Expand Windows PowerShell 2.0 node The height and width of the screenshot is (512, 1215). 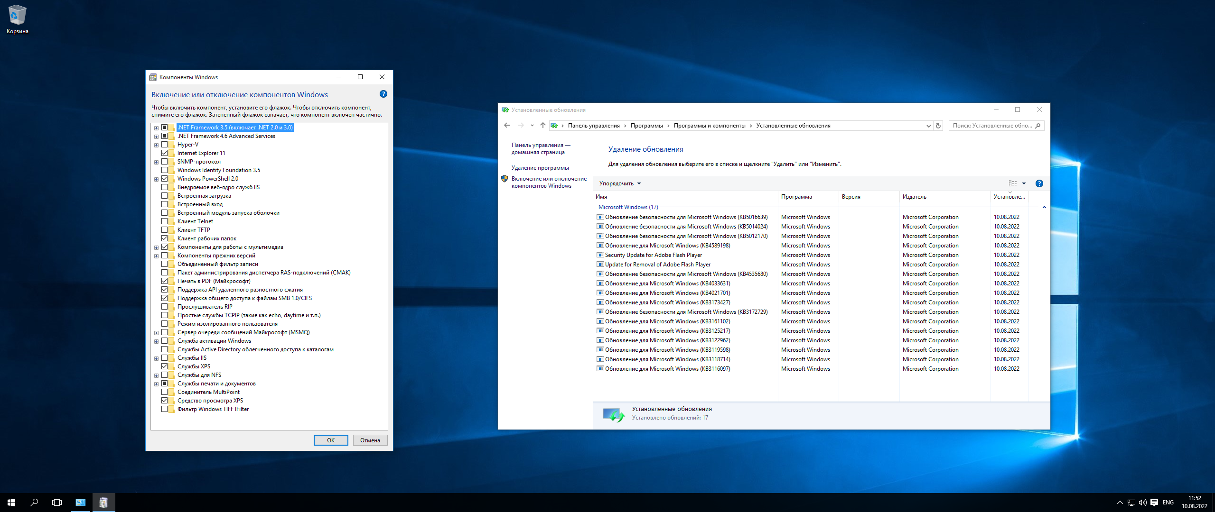tap(156, 179)
